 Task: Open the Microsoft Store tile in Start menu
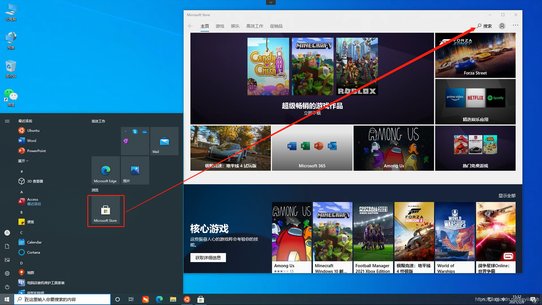pos(105,210)
